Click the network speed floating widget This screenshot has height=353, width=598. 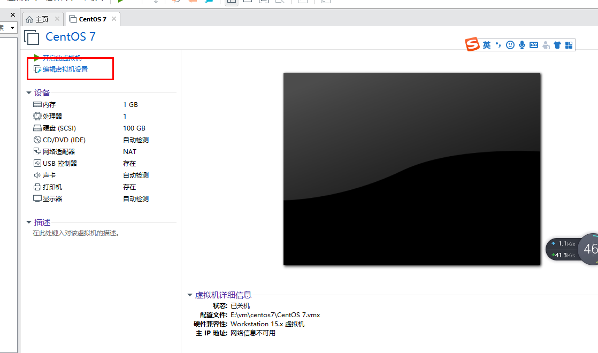tap(572, 249)
